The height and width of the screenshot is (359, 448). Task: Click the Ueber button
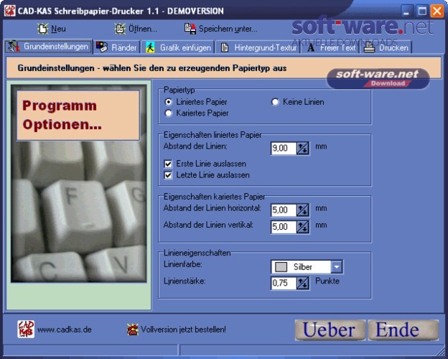(x=330, y=330)
